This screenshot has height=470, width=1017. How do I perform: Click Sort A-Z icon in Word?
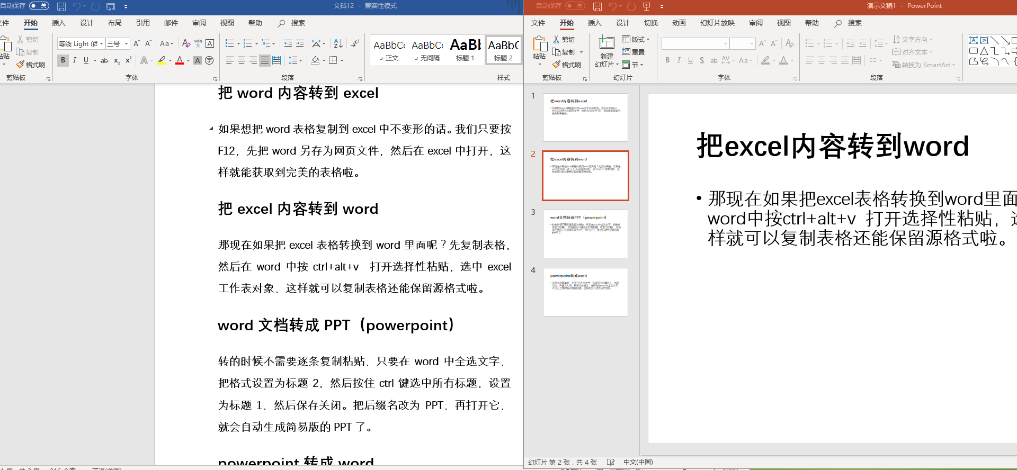pos(338,43)
